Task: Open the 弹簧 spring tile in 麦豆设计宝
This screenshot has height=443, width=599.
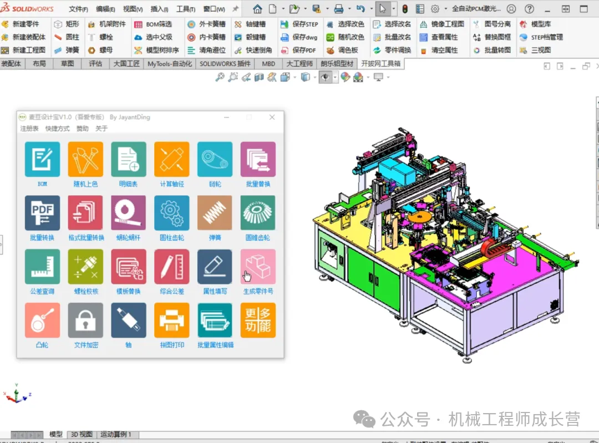Action: coord(215,213)
